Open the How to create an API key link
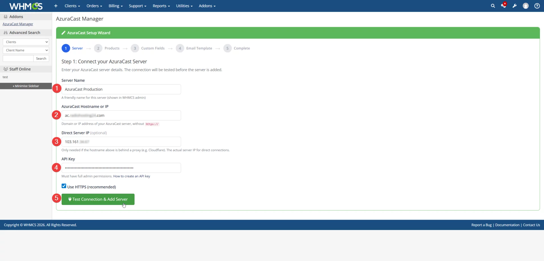Image resolution: width=544 pixels, height=261 pixels. tap(131, 176)
